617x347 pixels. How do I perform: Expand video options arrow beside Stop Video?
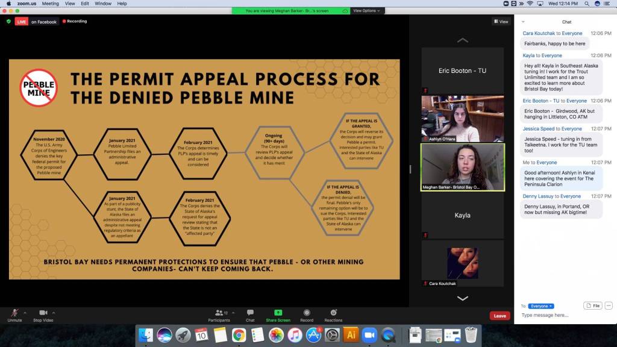(54, 313)
